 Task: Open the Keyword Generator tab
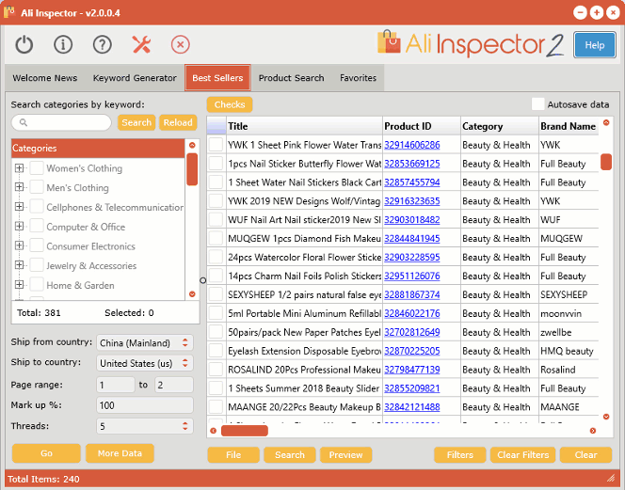coord(135,78)
